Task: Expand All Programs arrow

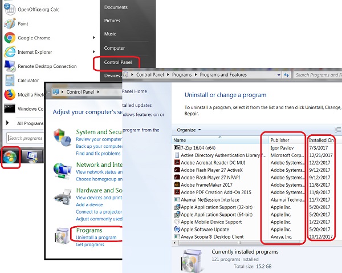Action: pos(7,123)
